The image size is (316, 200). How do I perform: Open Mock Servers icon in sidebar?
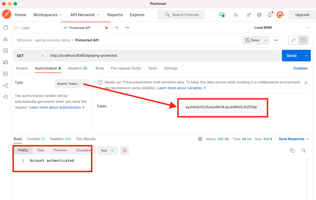coord(6,63)
